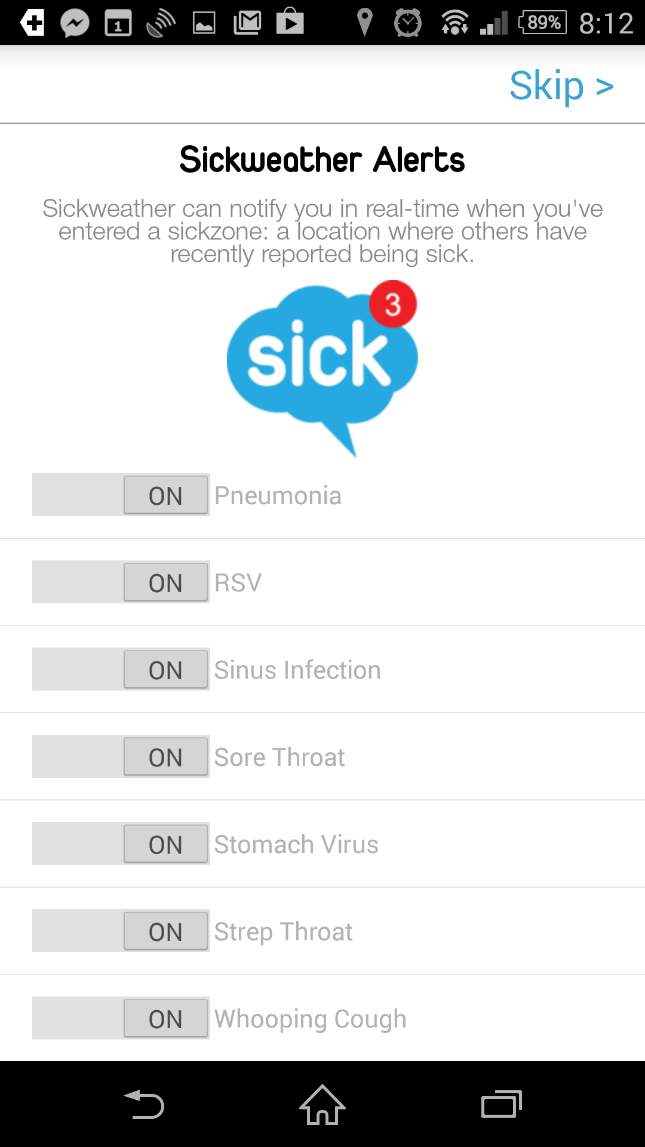
Task: Switch off Stomach Virus alerts
Action: (121, 844)
